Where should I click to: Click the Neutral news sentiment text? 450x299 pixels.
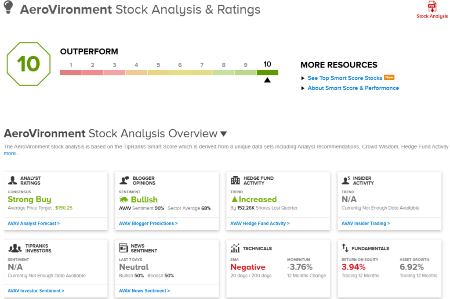[134, 267]
